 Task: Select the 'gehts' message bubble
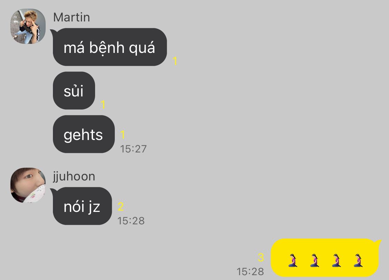[84, 134]
